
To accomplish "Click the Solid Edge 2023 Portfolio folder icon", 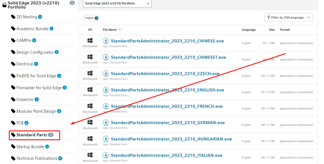I will pos(4,5).
